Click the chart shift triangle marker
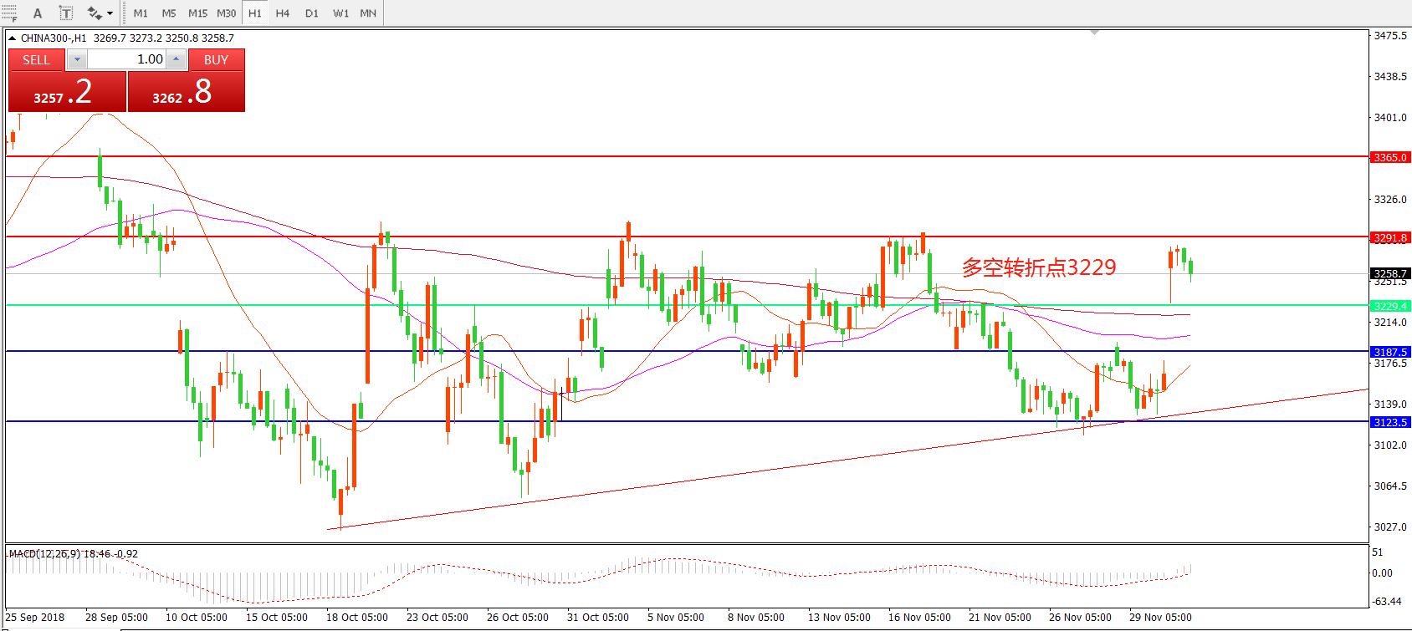Screen dimensions: 1412x631 [x=1094, y=33]
